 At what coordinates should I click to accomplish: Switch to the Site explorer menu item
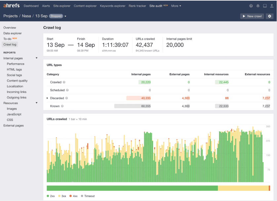point(62,6)
